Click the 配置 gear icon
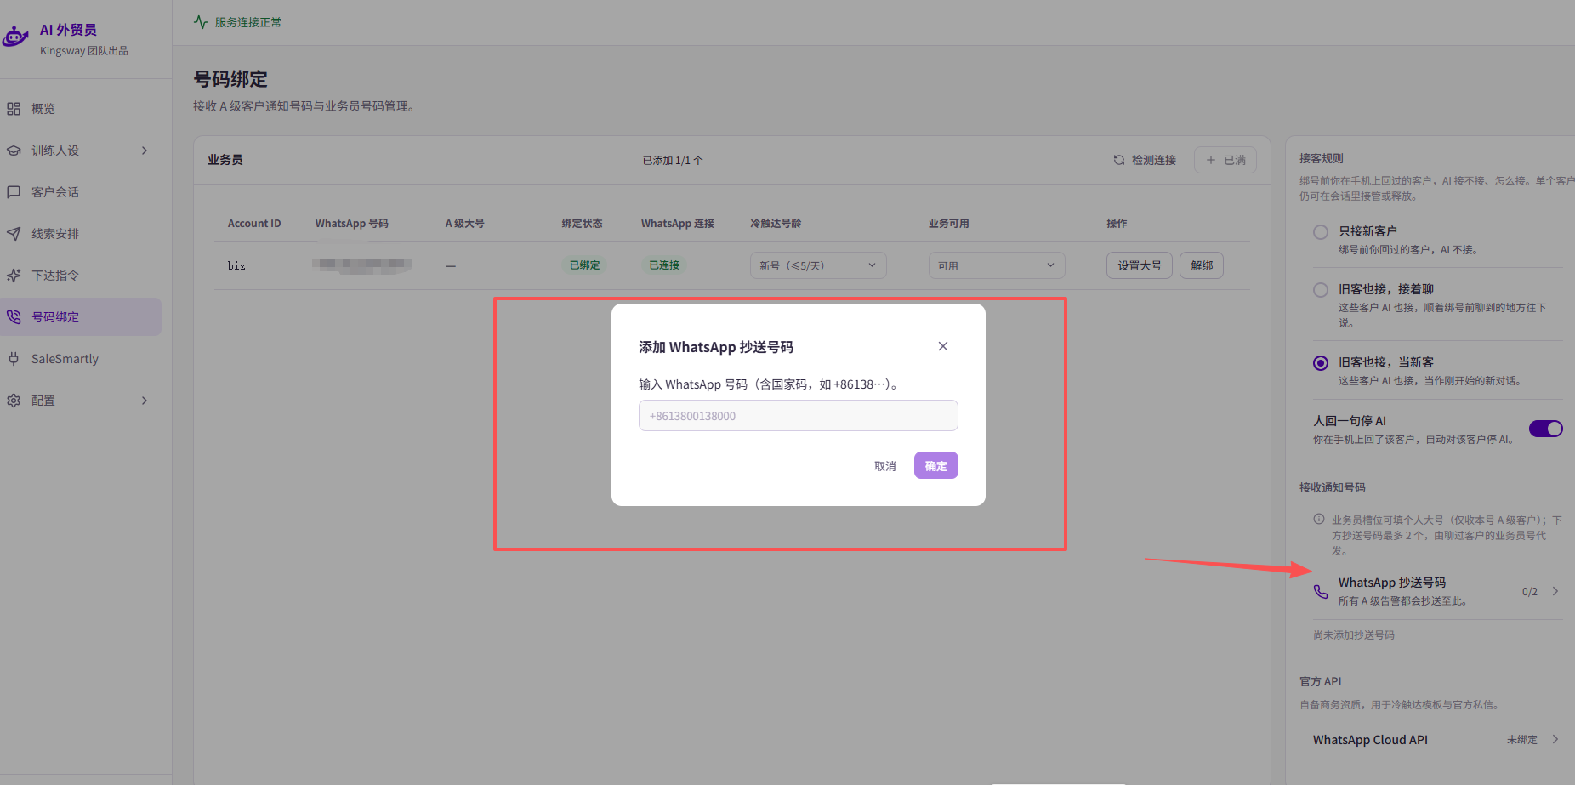The width and height of the screenshot is (1575, 785). 14,401
